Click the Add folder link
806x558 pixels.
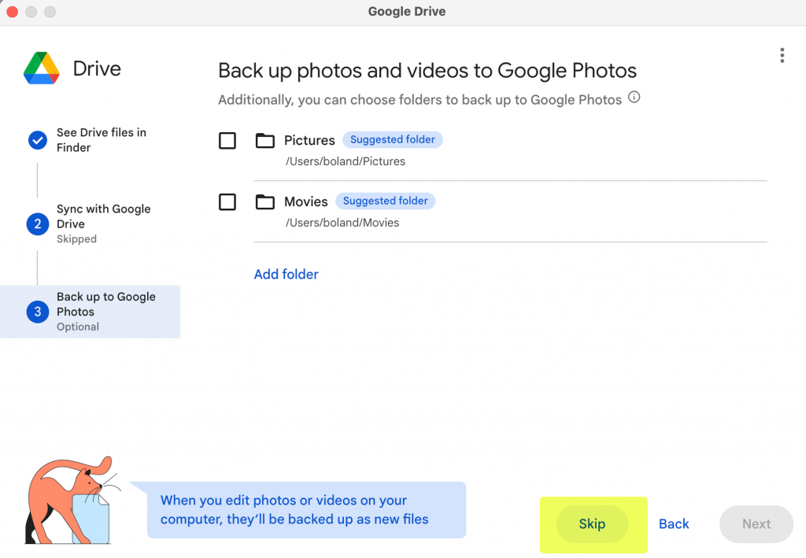(287, 275)
